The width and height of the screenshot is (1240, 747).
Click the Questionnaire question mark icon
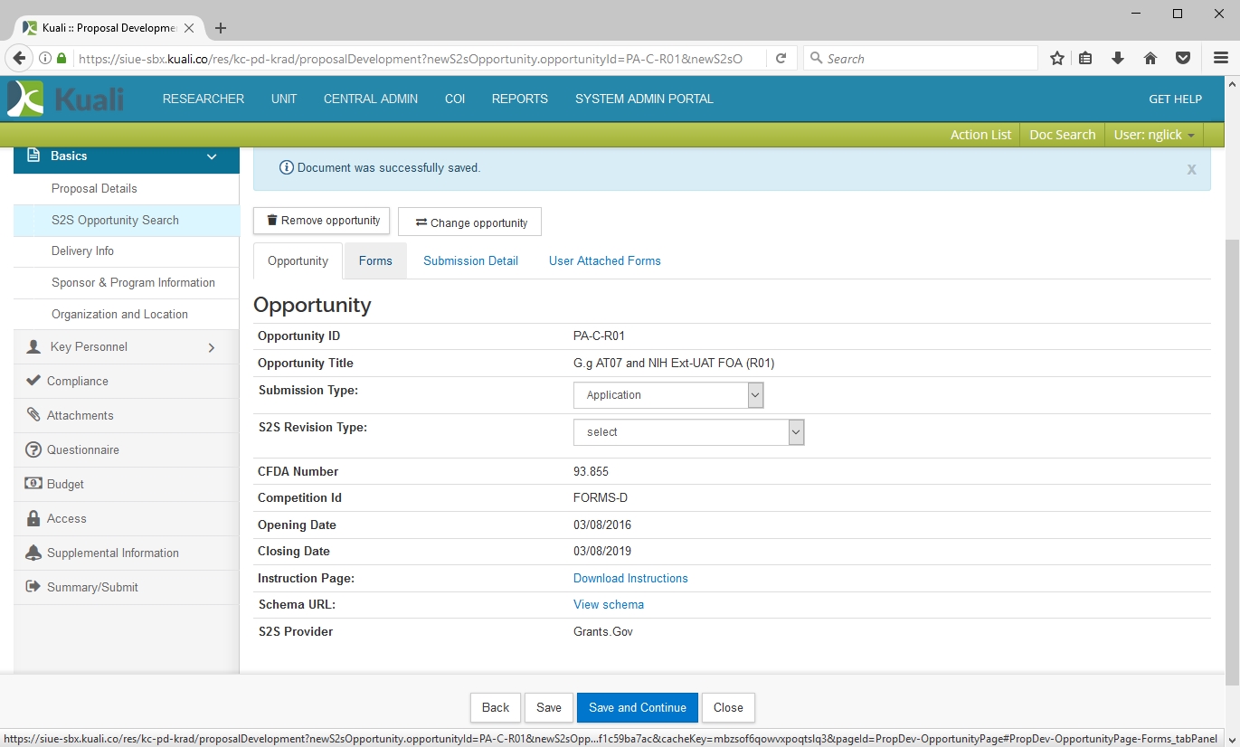pos(33,449)
